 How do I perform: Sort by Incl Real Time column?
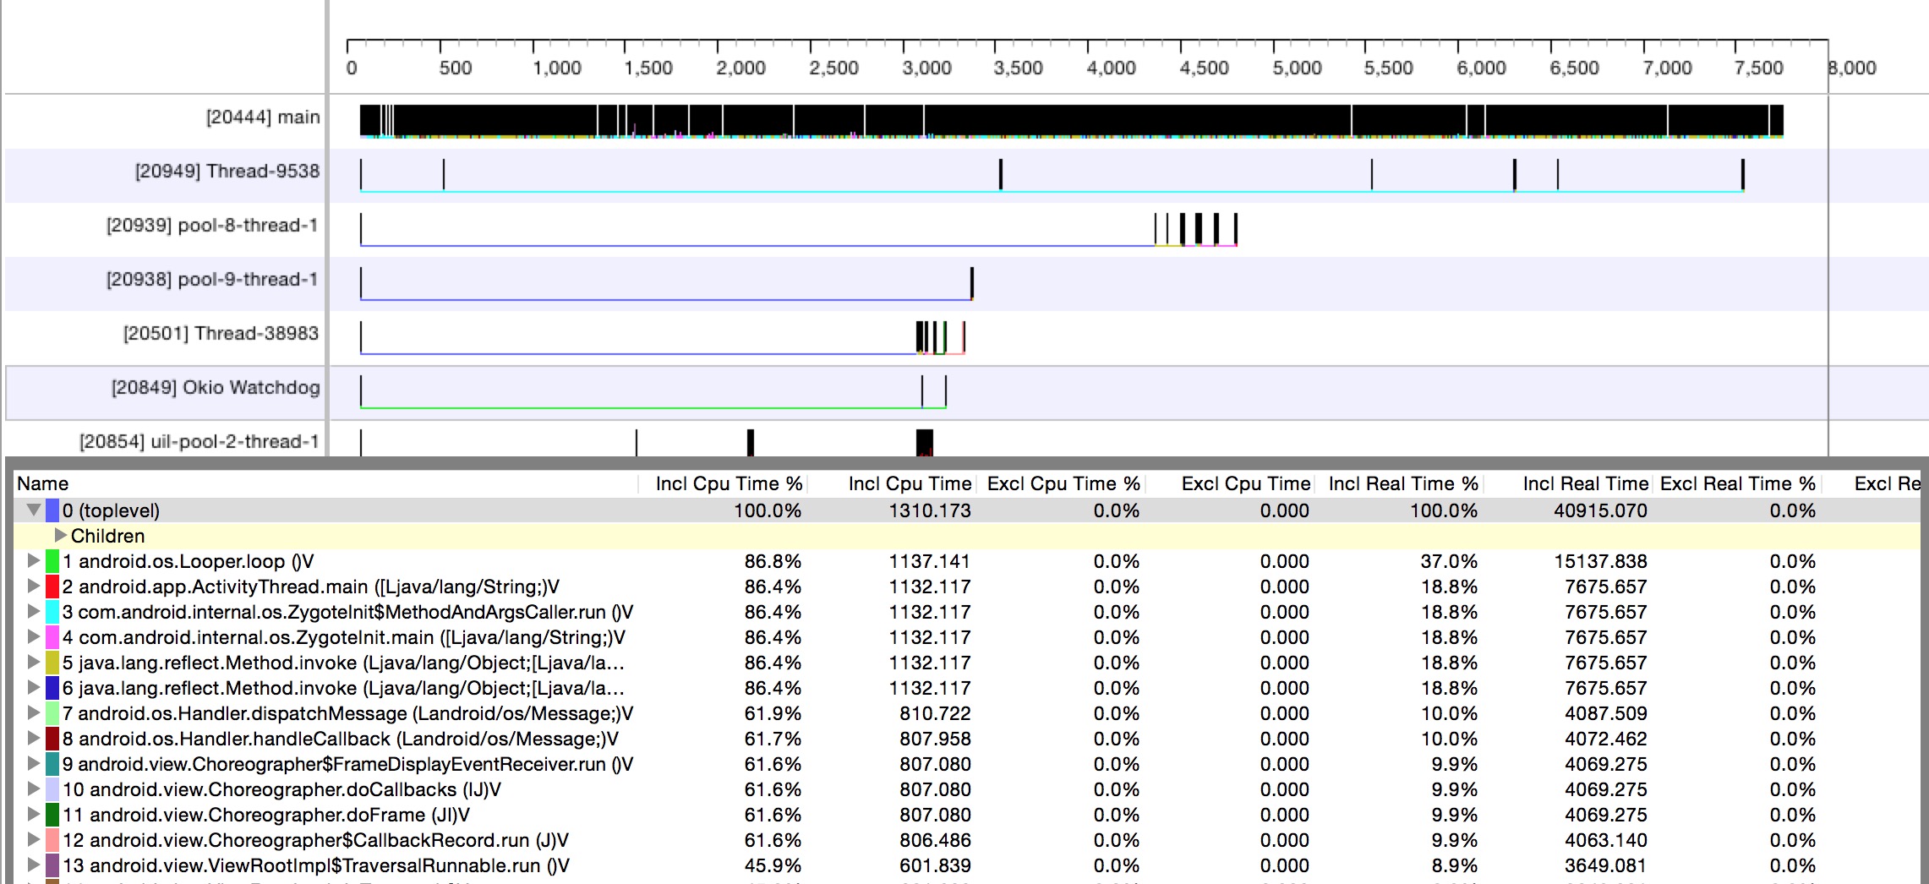pos(1568,483)
